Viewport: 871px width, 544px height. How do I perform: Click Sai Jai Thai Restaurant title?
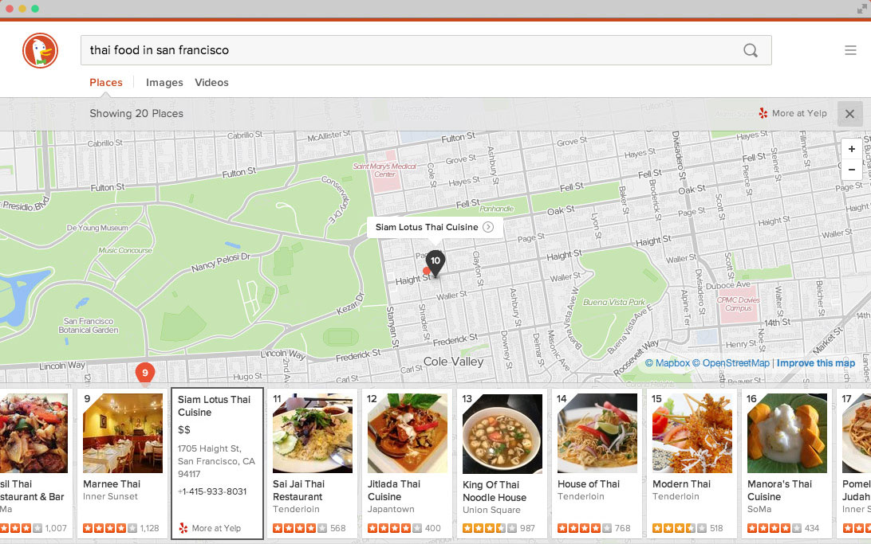pos(299,490)
